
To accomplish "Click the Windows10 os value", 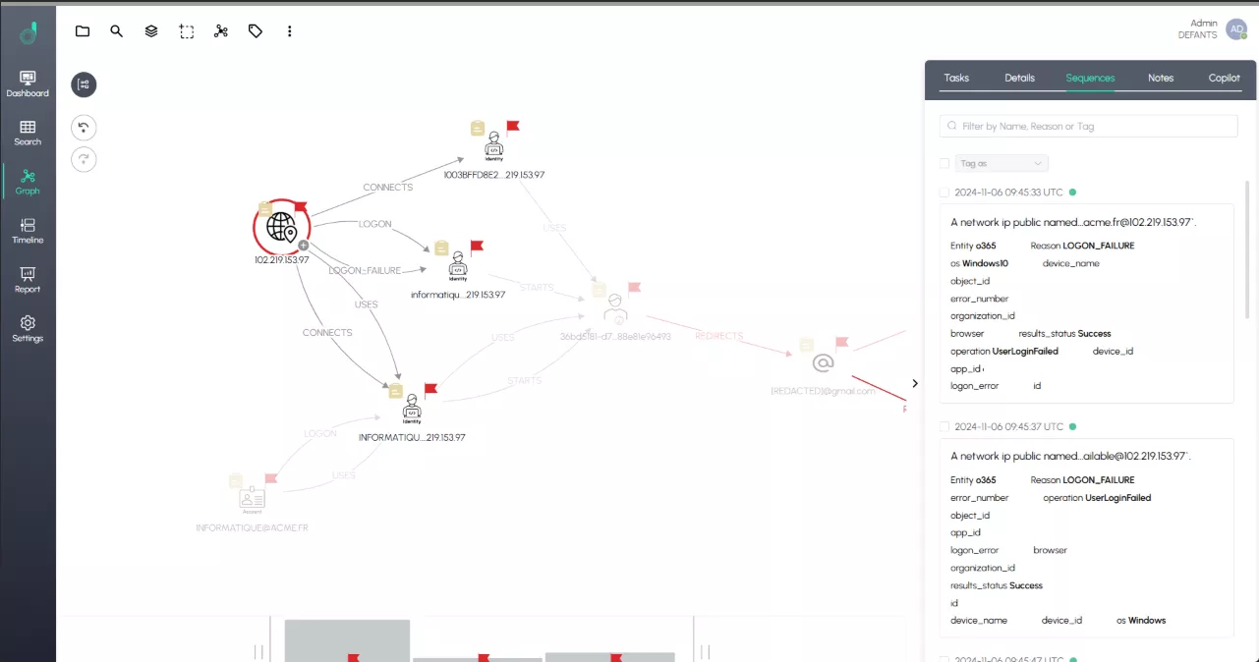I will (x=985, y=263).
